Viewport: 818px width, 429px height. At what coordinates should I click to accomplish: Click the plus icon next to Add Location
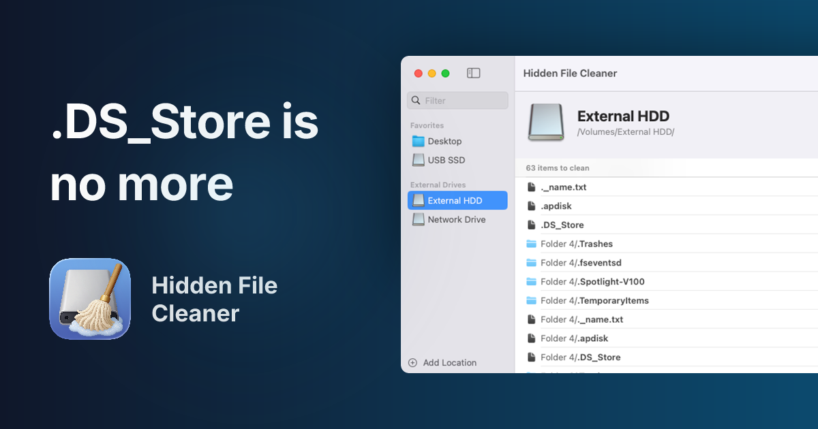[412, 362]
